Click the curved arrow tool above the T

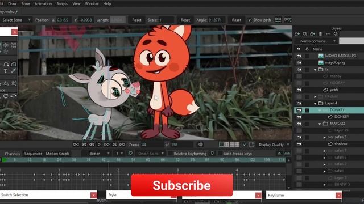point(6,64)
